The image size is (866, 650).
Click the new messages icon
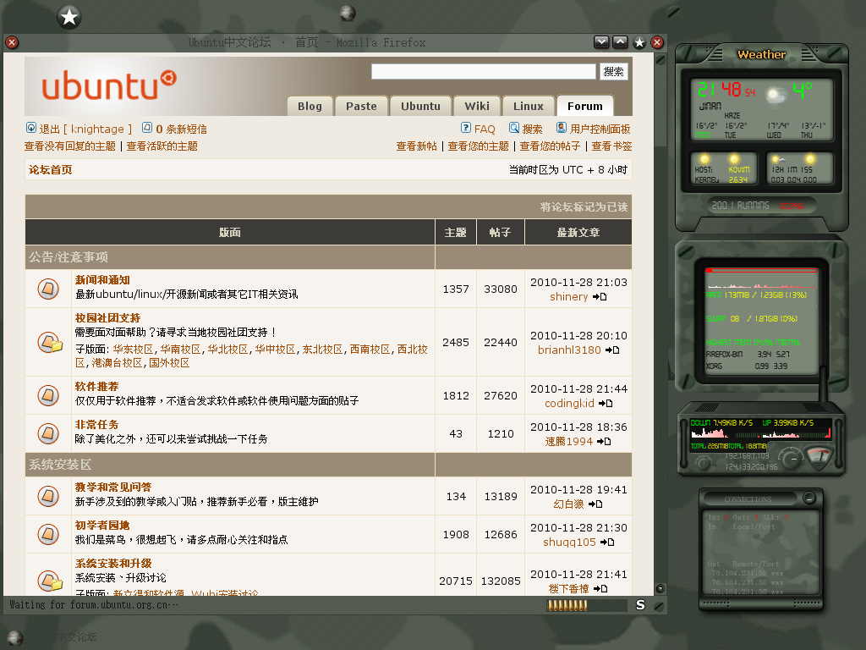pos(147,128)
